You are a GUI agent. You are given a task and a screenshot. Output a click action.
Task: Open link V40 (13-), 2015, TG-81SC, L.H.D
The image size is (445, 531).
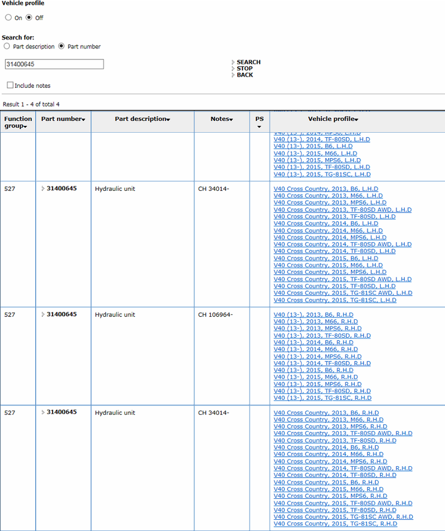(322, 174)
